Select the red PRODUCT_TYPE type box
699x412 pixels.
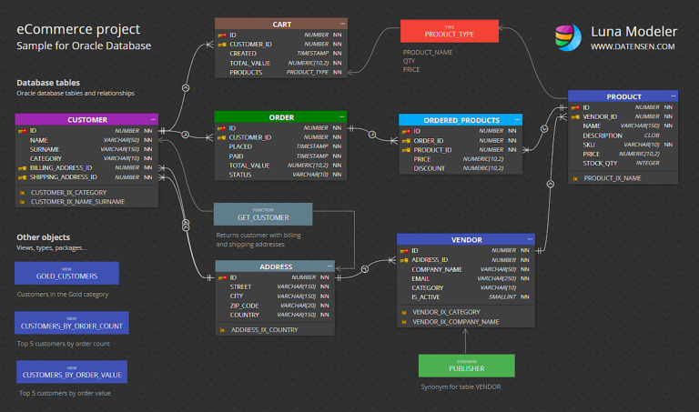tap(450, 32)
